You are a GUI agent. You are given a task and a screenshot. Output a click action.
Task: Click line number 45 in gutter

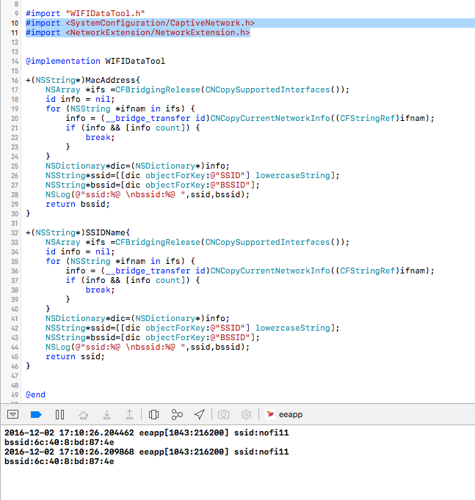coord(15,357)
